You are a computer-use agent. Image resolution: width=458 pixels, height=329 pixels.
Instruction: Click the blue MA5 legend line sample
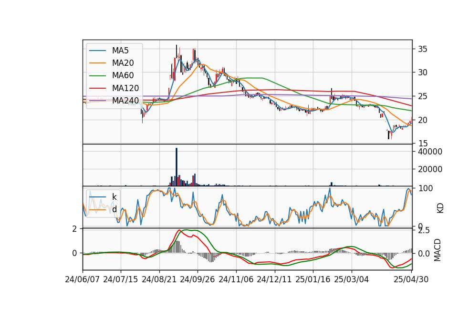[x=97, y=51]
